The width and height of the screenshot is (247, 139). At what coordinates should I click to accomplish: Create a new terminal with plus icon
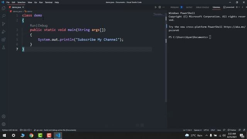237,7
